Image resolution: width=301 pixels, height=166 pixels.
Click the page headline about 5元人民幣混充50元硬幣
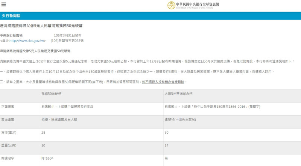pyautogui.click(x=41, y=26)
